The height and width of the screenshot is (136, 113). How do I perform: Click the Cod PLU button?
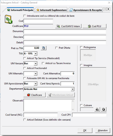coord(94,26)
